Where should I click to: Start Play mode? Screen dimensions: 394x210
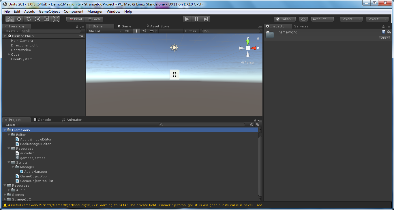coord(187,19)
